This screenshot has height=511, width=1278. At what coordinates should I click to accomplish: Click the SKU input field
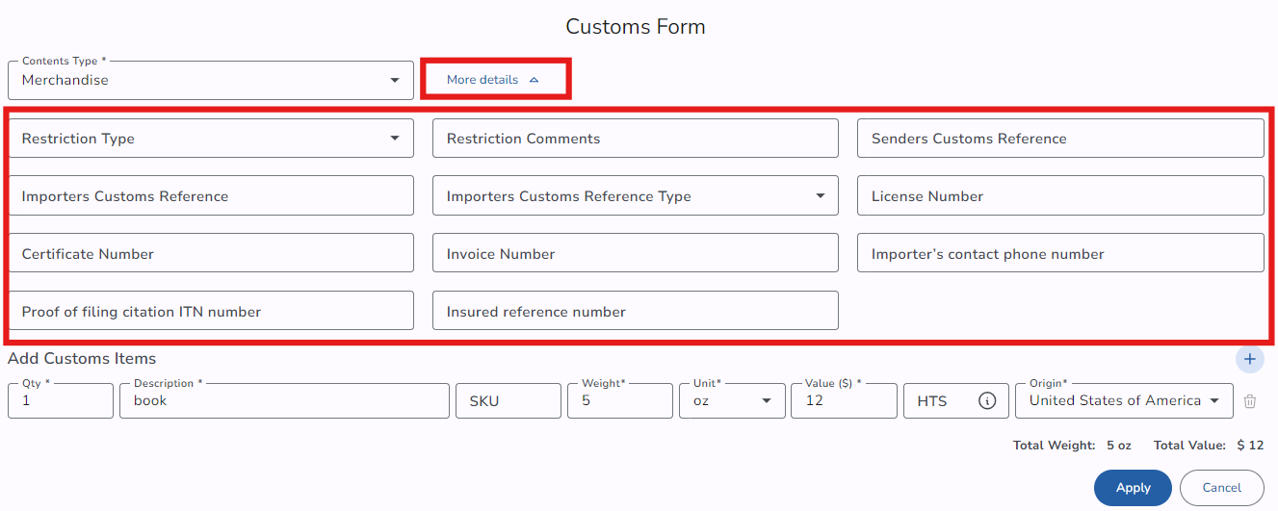point(508,401)
